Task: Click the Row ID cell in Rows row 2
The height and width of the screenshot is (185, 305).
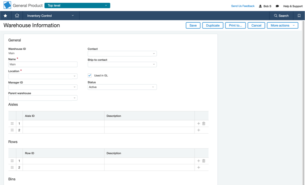Action: (x=63, y=167)
